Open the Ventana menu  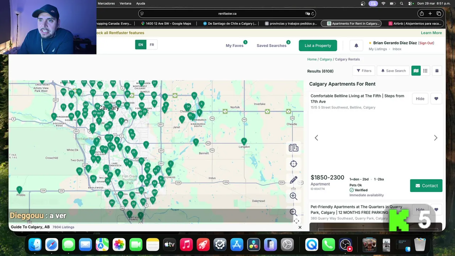[125, 4]
